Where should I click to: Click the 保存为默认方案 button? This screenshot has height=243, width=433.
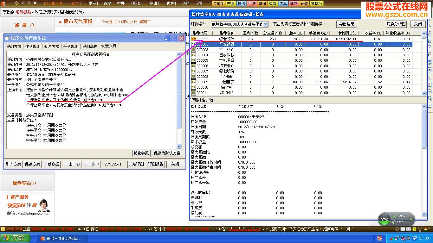[167, 153]
